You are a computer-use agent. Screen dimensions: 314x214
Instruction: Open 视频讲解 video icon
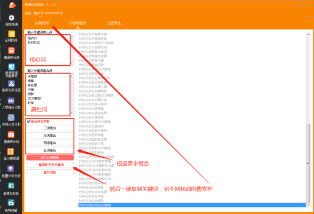tap(11, 203)
